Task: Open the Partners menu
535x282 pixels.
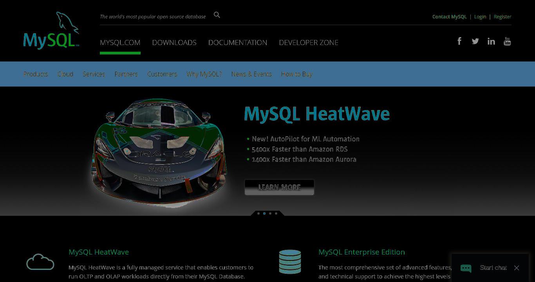Action: coord(126,74)
